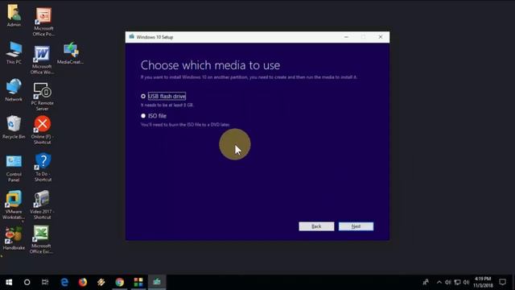Show hidden system tray icons
Viewport: 515px width, 290px height.
[x=439, y=282]
